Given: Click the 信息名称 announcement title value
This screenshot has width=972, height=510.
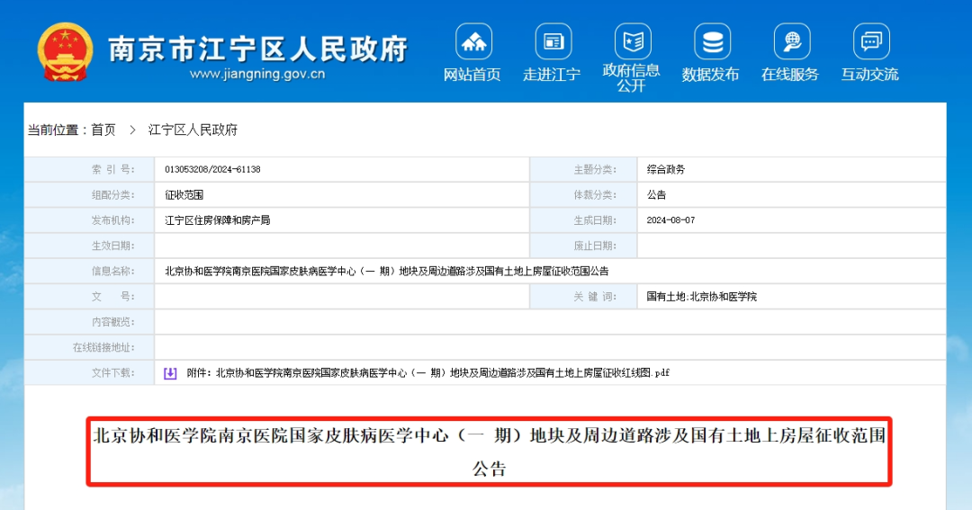Looking at the screenshot, I should tap(387, 271).
